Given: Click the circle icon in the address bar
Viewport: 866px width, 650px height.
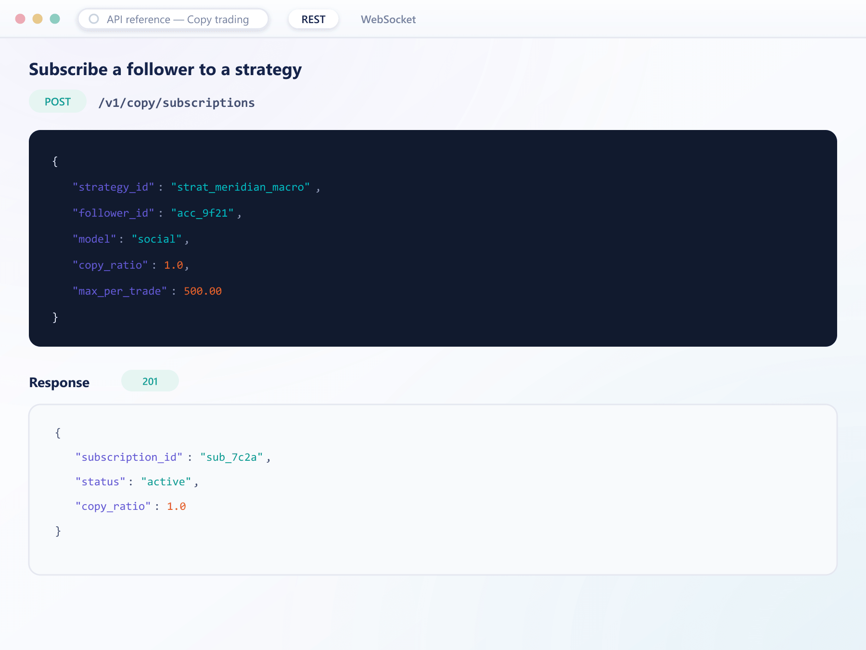Looking at the screenshot, I should pos(94,19).
